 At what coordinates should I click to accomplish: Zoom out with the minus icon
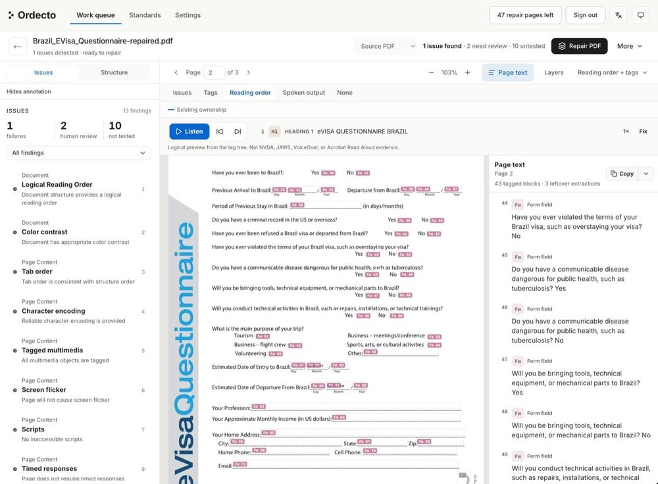(431, 72)
